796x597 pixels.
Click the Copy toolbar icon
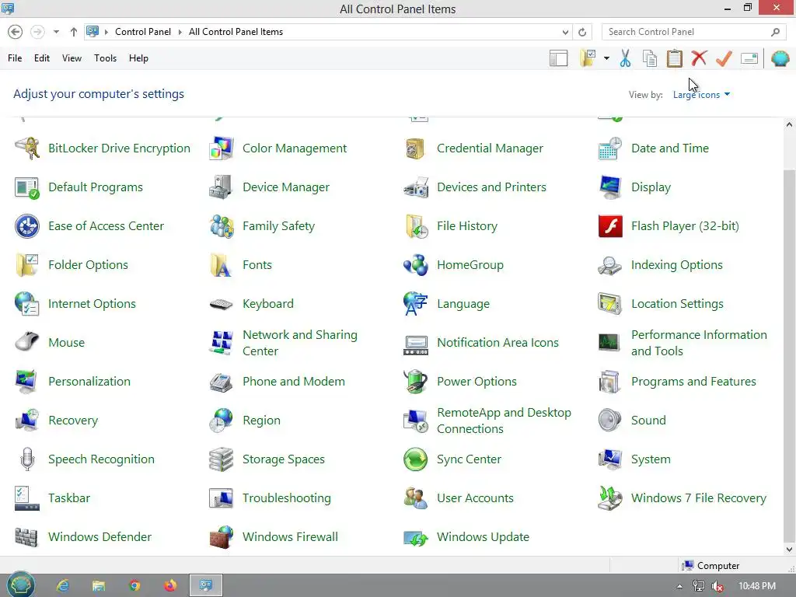[650, 58]
